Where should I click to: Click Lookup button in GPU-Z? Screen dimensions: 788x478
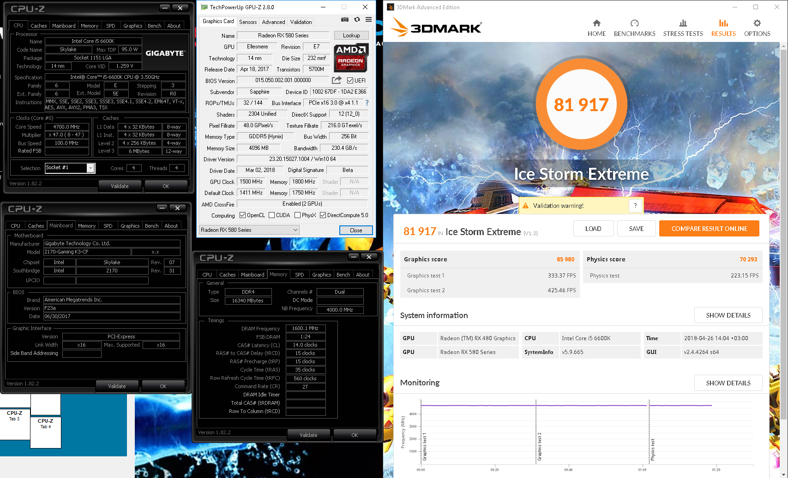pos(351,35)
